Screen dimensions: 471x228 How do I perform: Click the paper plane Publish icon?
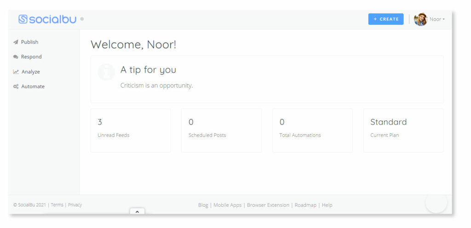click(x=16, y=42)
